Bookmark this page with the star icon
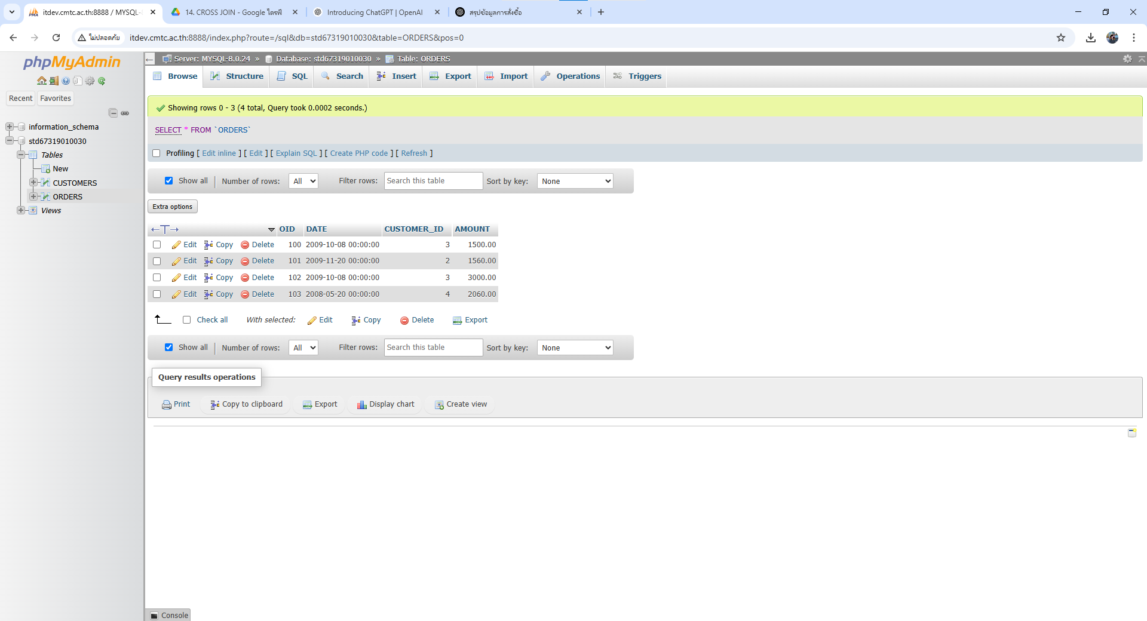Viewport: 1147px width, 621px height. pos(1060,38)
